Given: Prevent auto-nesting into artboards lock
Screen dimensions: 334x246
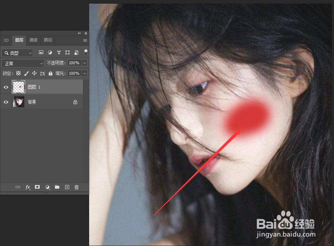Looking at the screenshot, I should pyautogui.click(x=43, y=74).
